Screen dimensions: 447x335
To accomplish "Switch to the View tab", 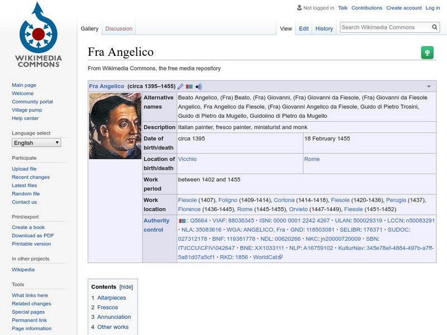I will click(x=286, y=28).
